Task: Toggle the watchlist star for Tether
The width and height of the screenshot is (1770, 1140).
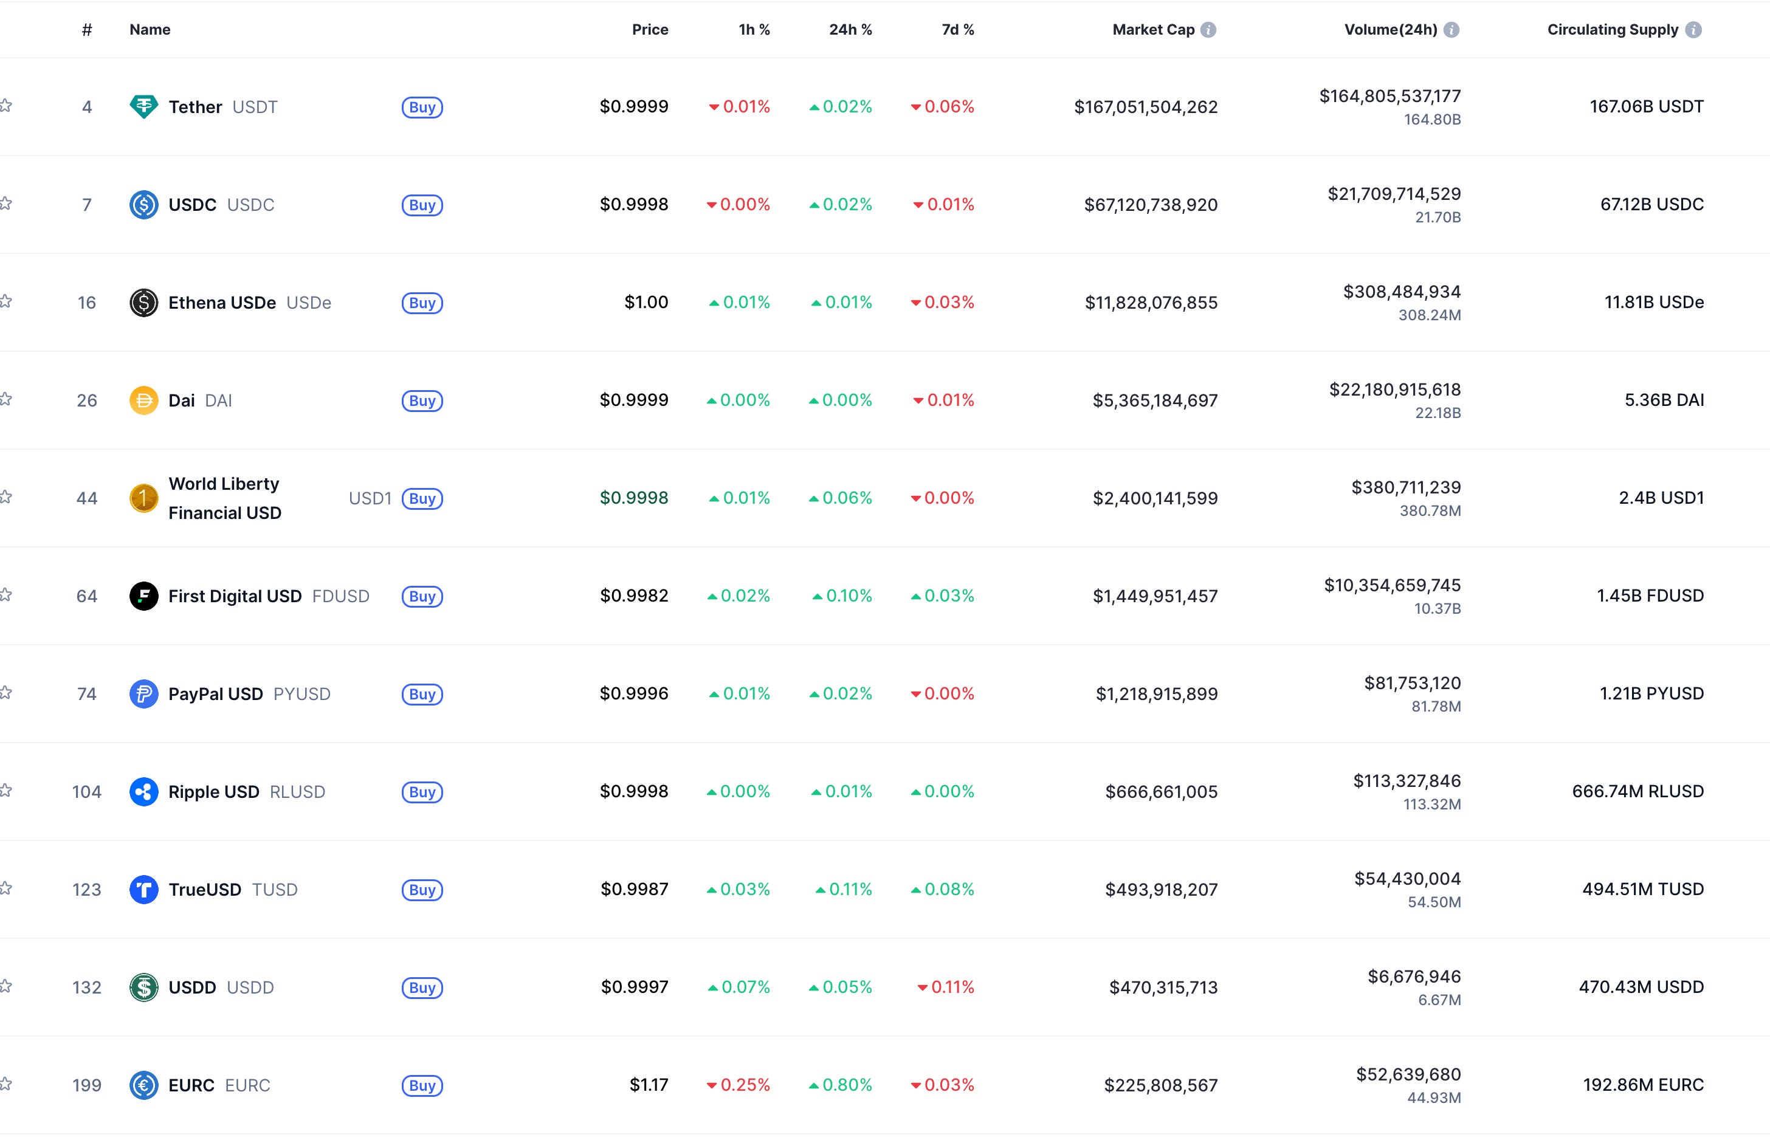Action: click(6, 106)
